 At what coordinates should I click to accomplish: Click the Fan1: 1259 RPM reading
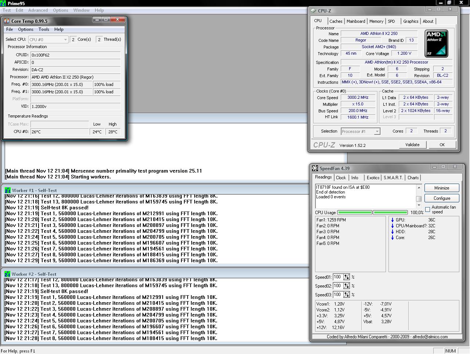point(331,220)
